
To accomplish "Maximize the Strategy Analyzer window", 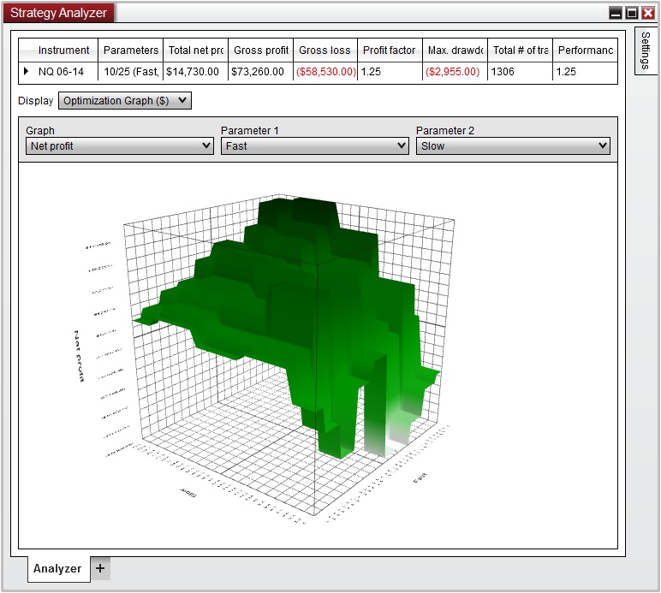I will point(632,13).
